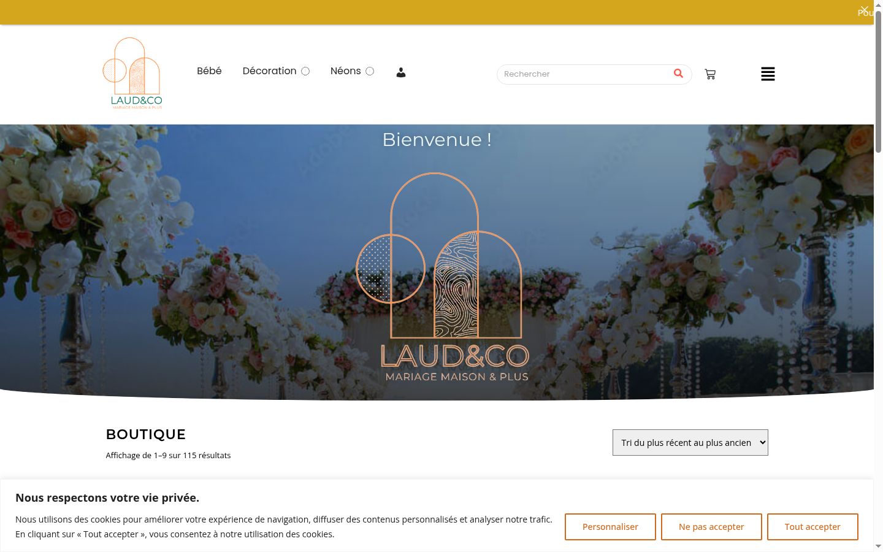883x552 pixels.
Task: Open the Néons menu item
Action: [x=345, y=71]
